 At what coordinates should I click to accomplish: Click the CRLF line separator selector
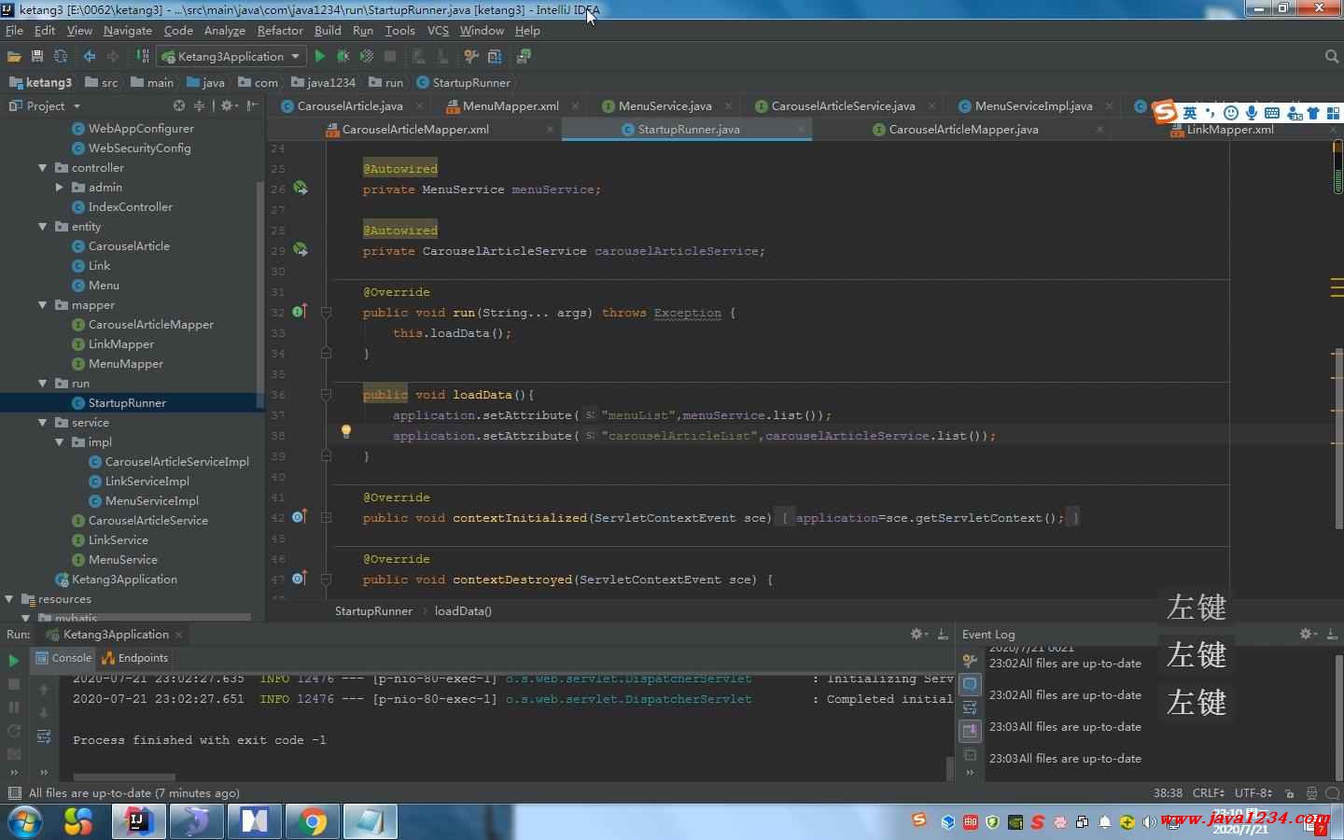[x=1208, y=792]
